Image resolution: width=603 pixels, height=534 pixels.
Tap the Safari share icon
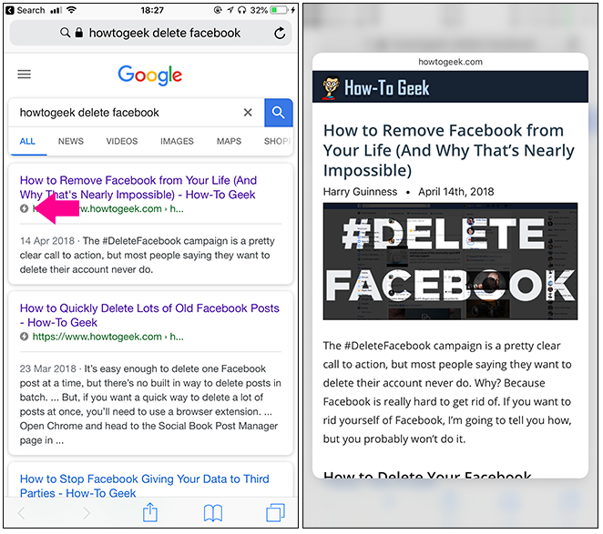coord(150,513)
